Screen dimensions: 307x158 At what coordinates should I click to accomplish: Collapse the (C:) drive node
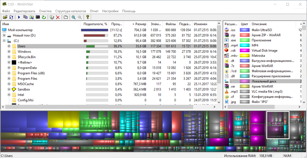click(x=4, y=41)
